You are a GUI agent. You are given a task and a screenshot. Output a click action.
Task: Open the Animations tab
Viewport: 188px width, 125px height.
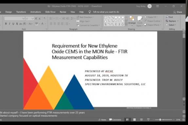[x=35, y=12]
